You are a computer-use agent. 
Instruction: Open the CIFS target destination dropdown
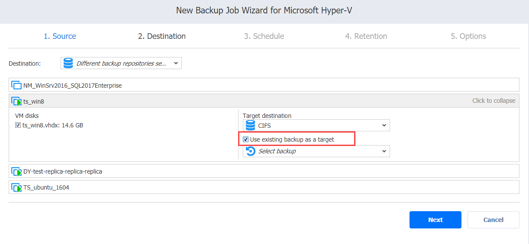pos(316,126)
